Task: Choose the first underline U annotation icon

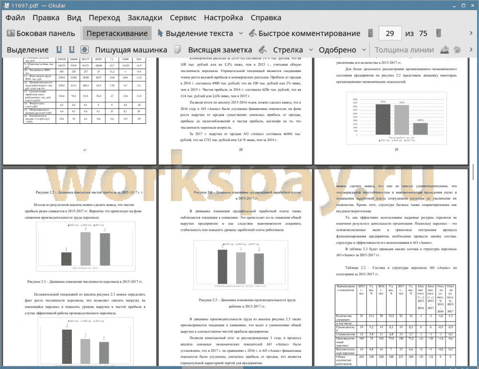Action: pos(59,49)
